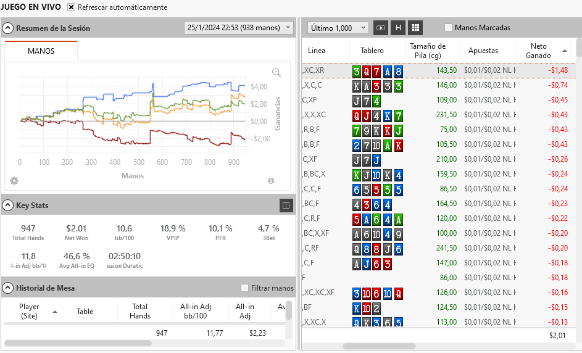Click the 18,9 % VPIP stat

point(173,233)
